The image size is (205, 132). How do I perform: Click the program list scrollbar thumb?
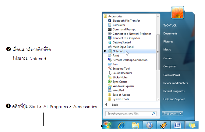pos(158,52)
